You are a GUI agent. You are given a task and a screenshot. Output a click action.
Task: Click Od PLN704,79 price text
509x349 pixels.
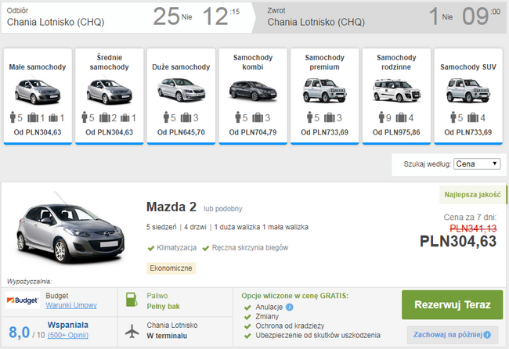[253, 132]
